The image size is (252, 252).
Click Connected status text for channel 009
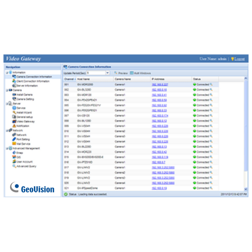(x=203, y=126)
